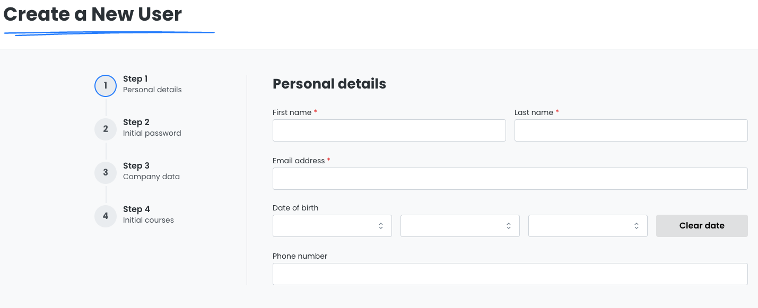Click the Email address field label
Viewport: 758px width, 308px height.
pyautogui.click(x=298, y=161)
